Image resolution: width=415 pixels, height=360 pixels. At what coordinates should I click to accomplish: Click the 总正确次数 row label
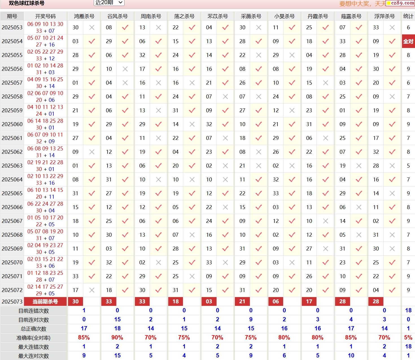click(34, 329)
